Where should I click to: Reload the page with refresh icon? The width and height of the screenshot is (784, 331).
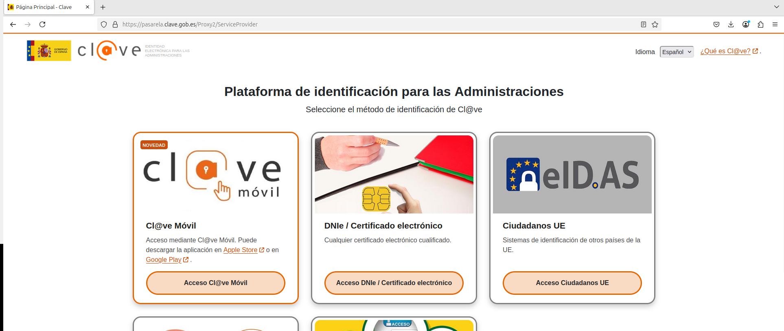pyautogui.click(x=42, y=24)
